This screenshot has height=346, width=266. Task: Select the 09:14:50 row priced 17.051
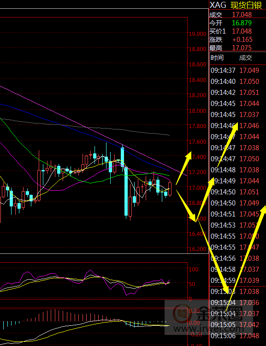[x=238, y=192]
